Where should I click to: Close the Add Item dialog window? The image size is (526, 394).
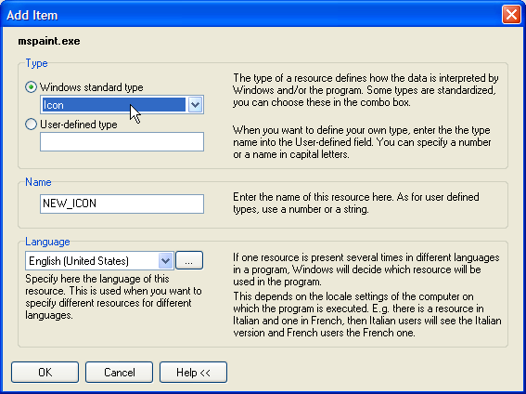511,15
